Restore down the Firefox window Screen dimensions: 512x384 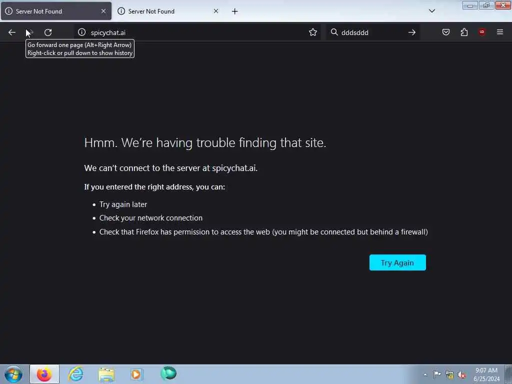(486, 5)
